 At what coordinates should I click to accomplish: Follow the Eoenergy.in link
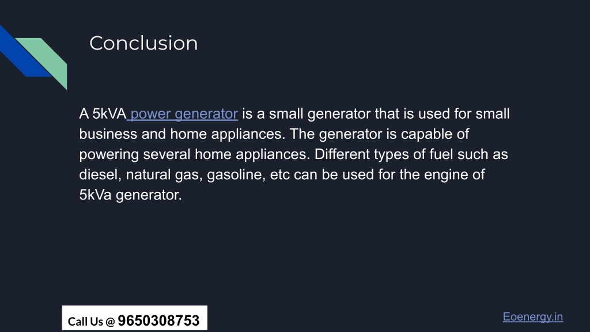533,317
